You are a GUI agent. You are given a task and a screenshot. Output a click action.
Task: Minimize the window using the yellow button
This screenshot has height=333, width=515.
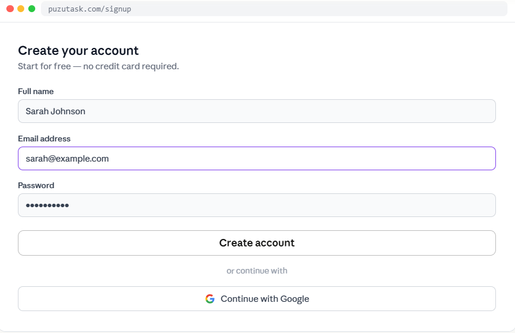click(x=21, y=9)
